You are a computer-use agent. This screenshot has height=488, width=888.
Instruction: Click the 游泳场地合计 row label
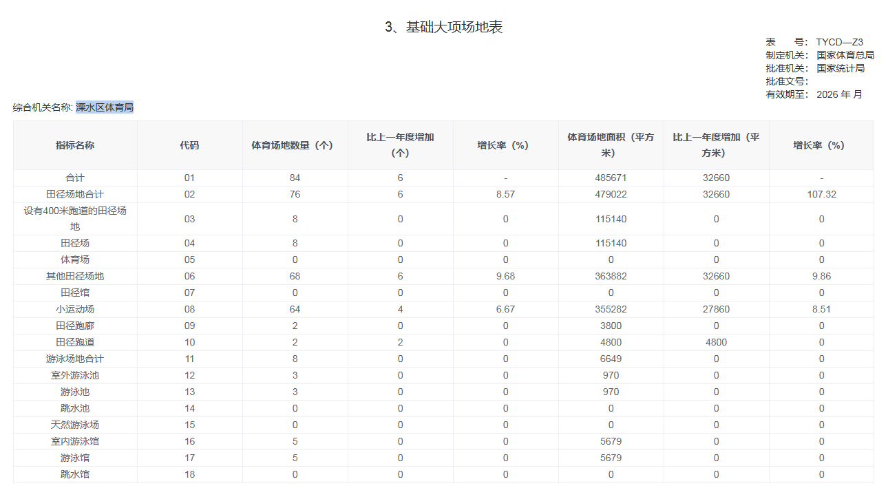[75, 359]
